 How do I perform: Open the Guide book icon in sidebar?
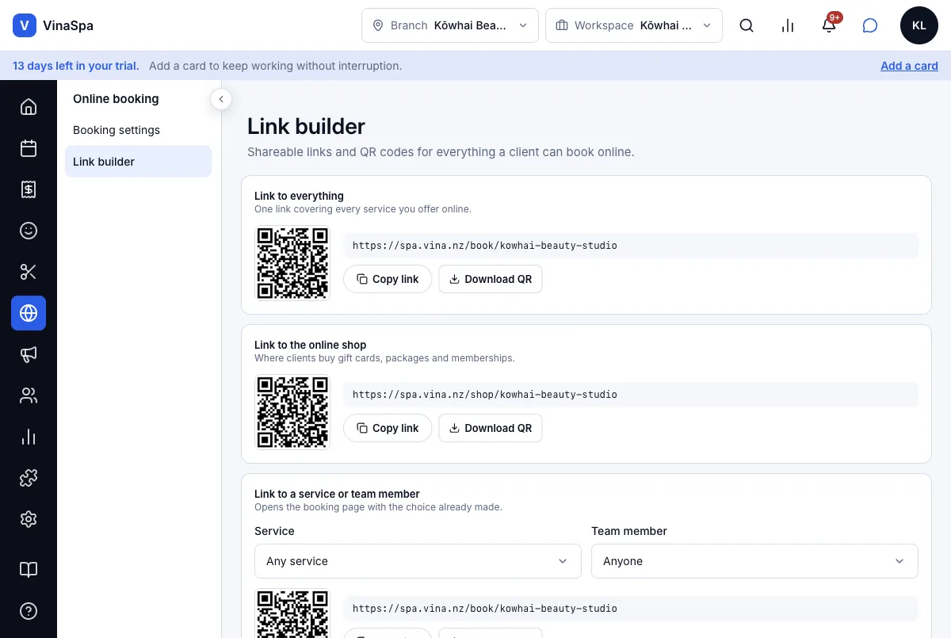(29, 570)
